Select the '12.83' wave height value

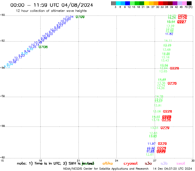click(x=153, y=133)
